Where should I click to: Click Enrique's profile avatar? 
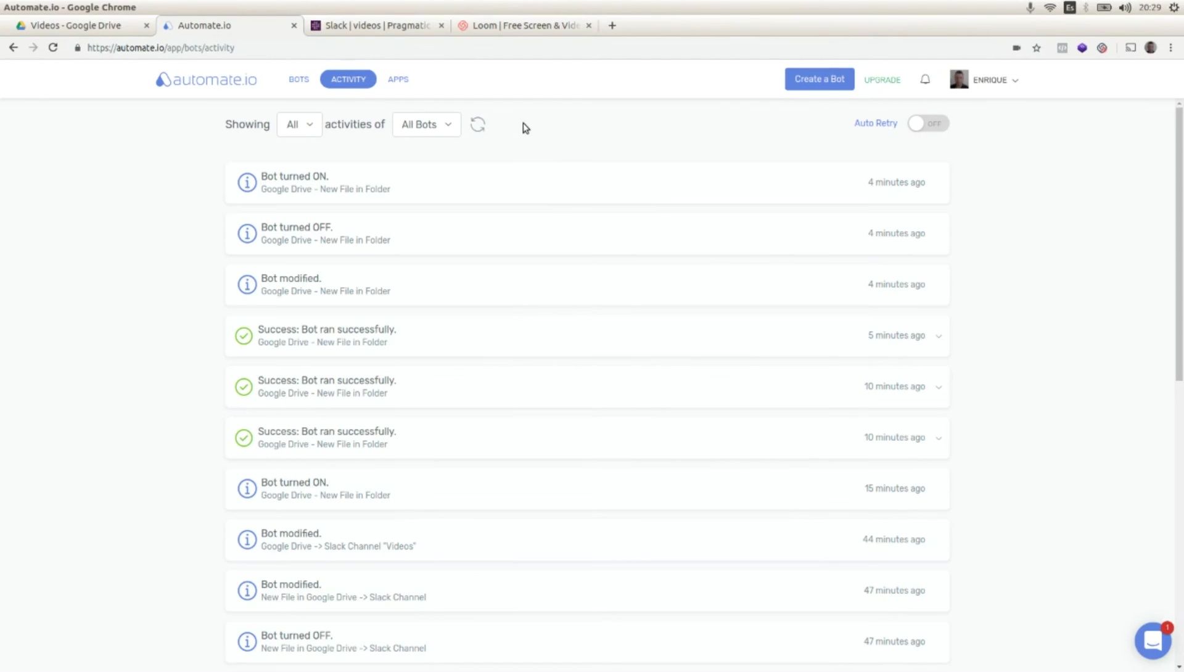[959, 80]
